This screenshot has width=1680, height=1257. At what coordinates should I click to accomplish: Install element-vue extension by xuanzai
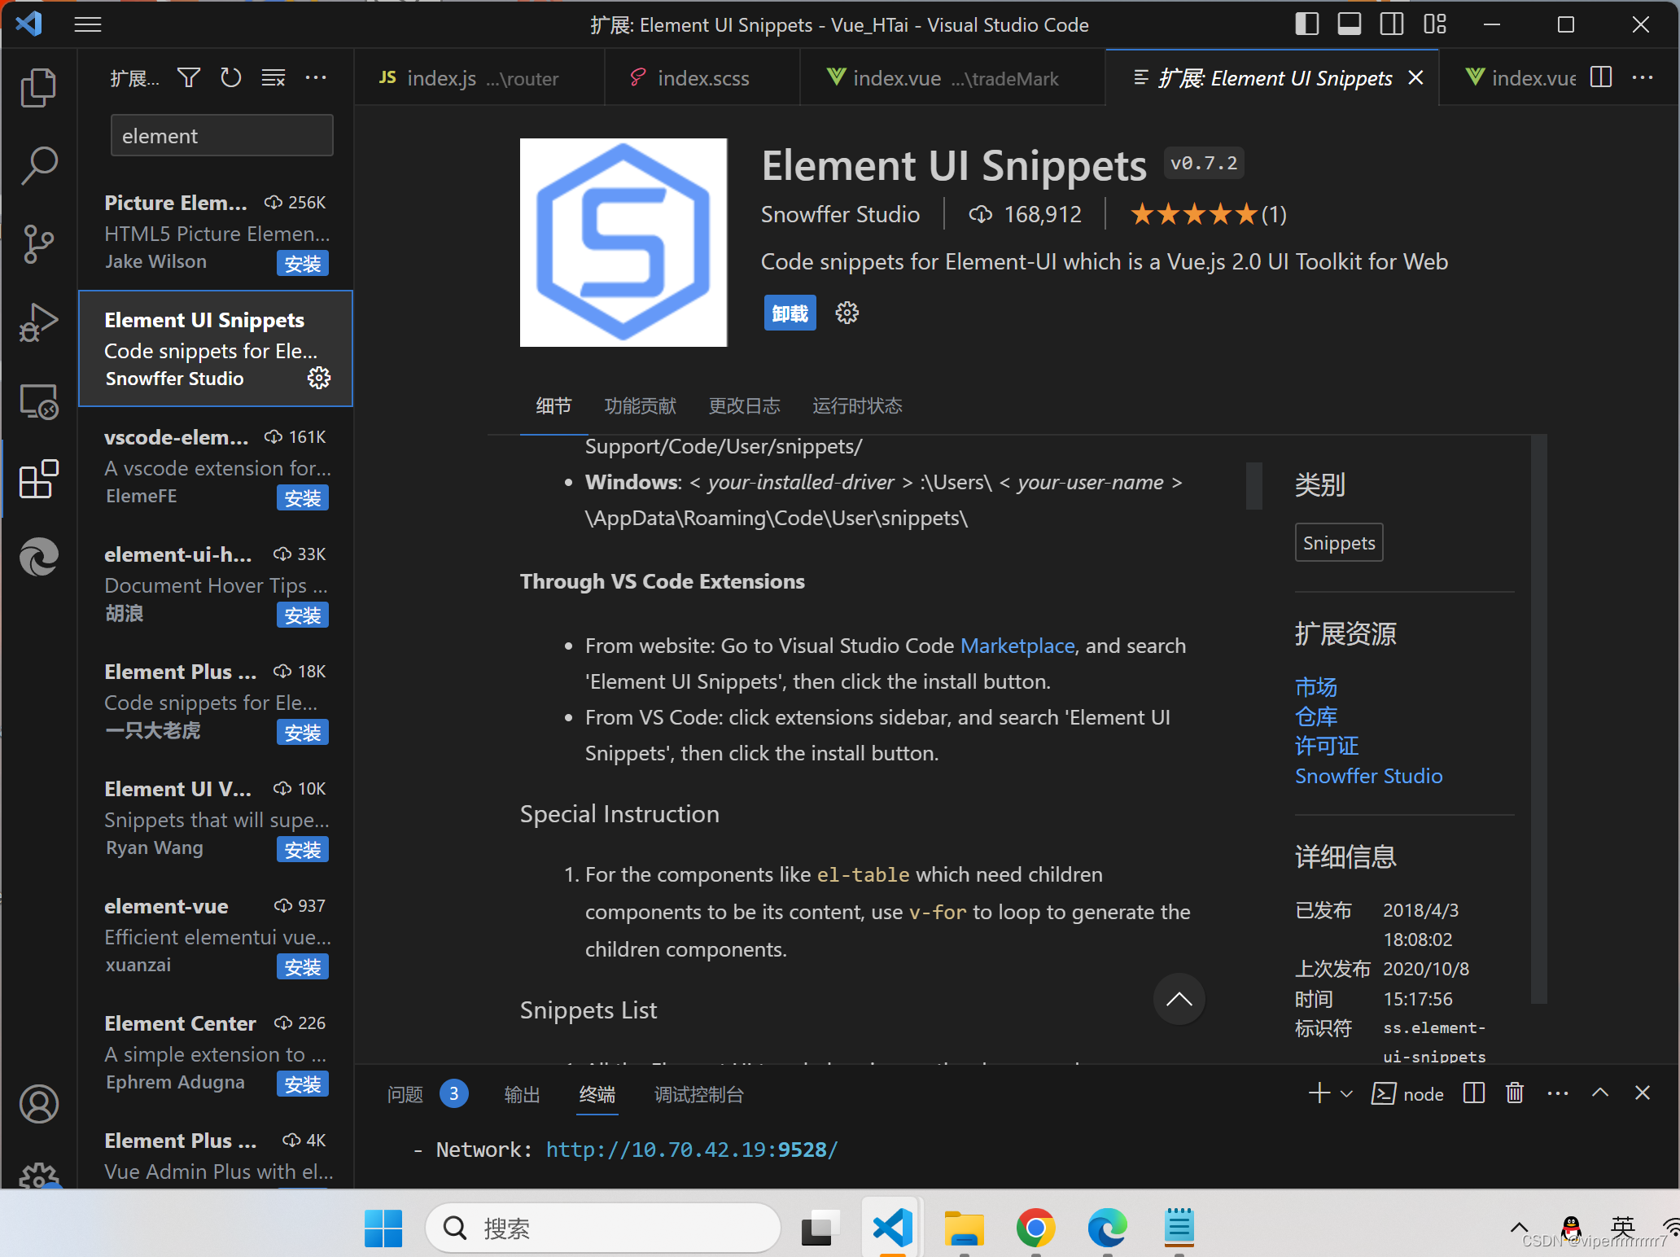[303, 967]
